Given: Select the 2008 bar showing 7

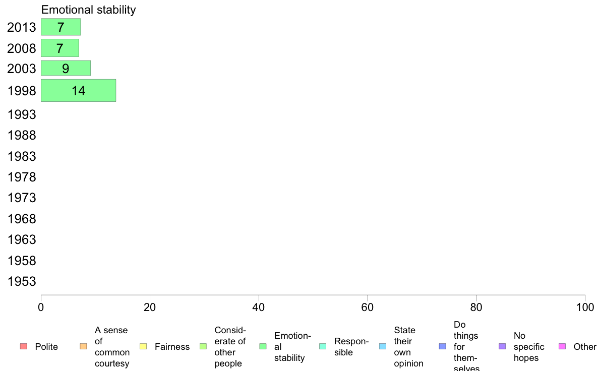Looking at the screenshot, I should [x=60, y=48].
